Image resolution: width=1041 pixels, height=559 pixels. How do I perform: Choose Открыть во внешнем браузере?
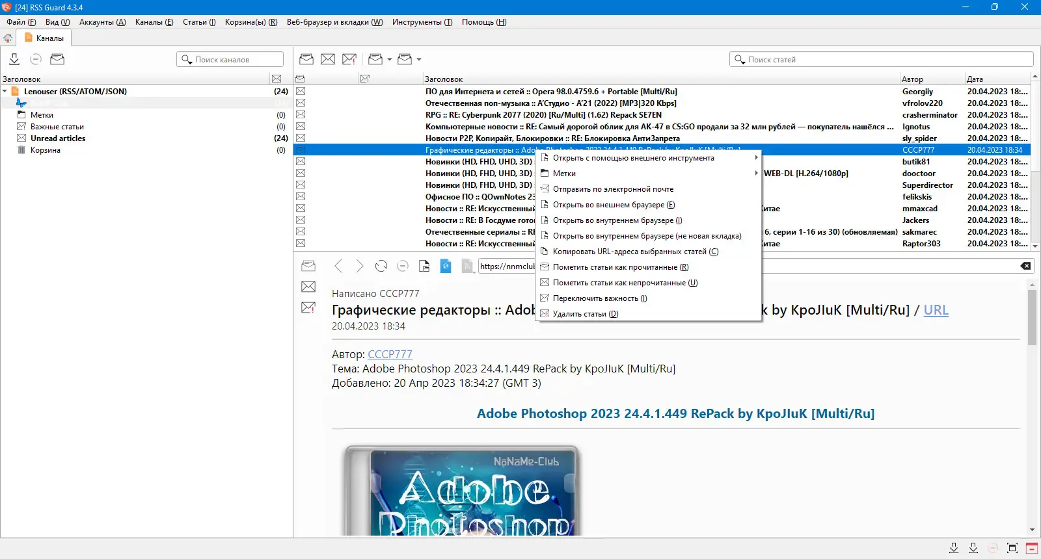pyautogui.click(x=648, y=205)
